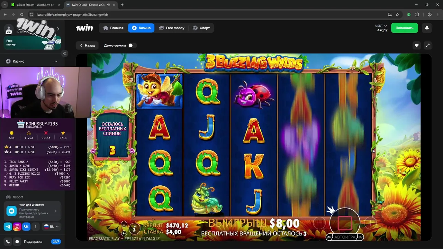Open the RU language selector
Screen dimensions: 443x249
pyautogui.click(x=51, y=227)
